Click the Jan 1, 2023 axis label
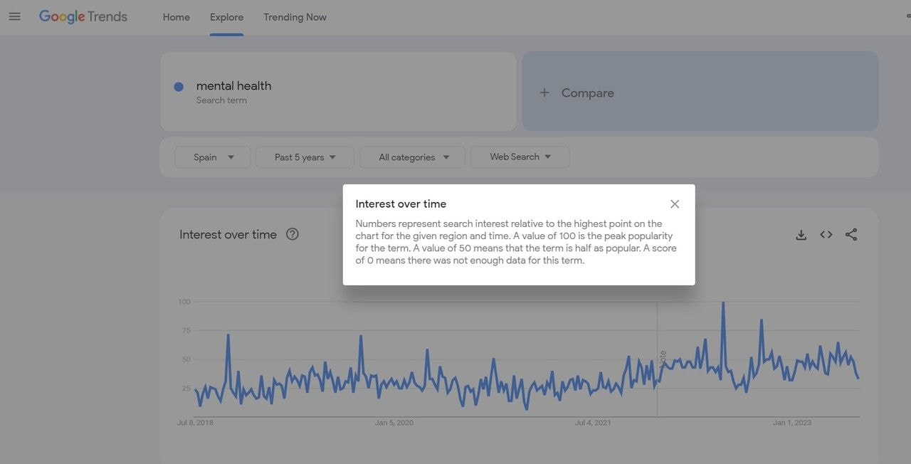The height and width of the screenshot is (464, 911). coord(791,422)
